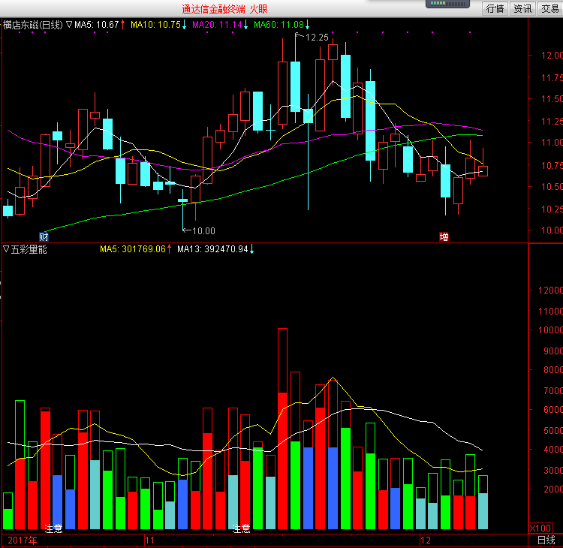Click the 增 marker on price chart
The image size is (563, 548).
coord(444,236)
